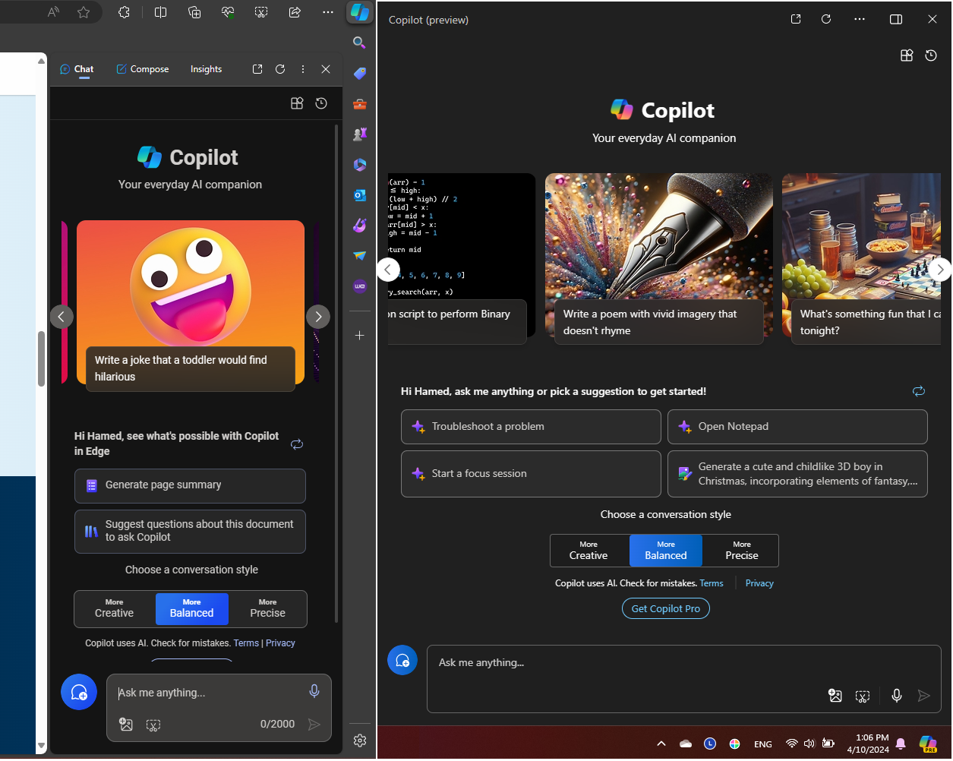Switch to the Compose tab
The image size is (953, 761).
(x=143, y=69)
